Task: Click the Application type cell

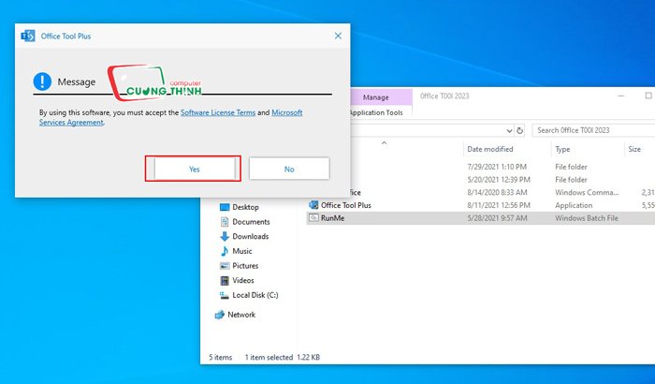Action: 574,205
